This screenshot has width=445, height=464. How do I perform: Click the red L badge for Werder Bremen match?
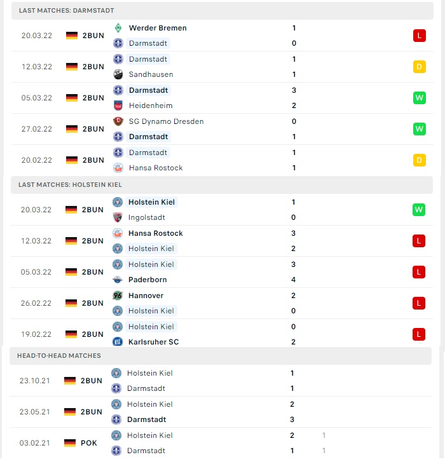[x=420, y=36]
